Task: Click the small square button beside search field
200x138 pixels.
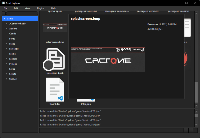Action: [4, 13]
